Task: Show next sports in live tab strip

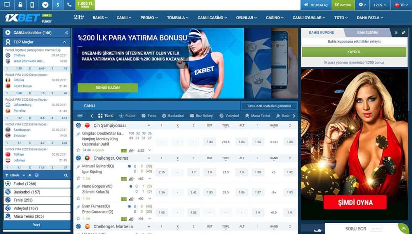Action: (294, 116)
